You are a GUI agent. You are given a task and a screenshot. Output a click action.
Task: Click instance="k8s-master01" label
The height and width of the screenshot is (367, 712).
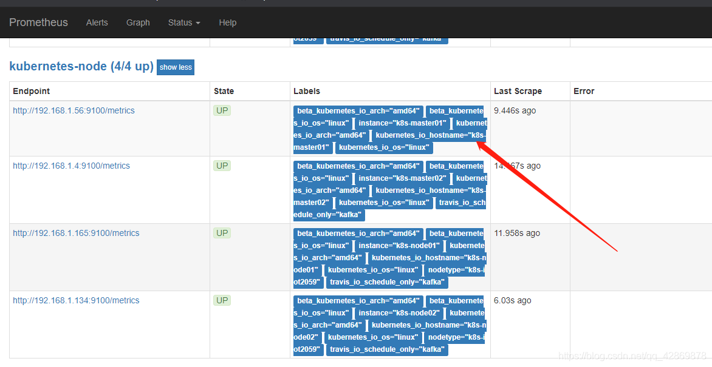(402, 123)
